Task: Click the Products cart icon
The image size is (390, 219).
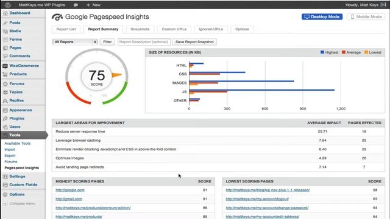Action: pos(5,74)
